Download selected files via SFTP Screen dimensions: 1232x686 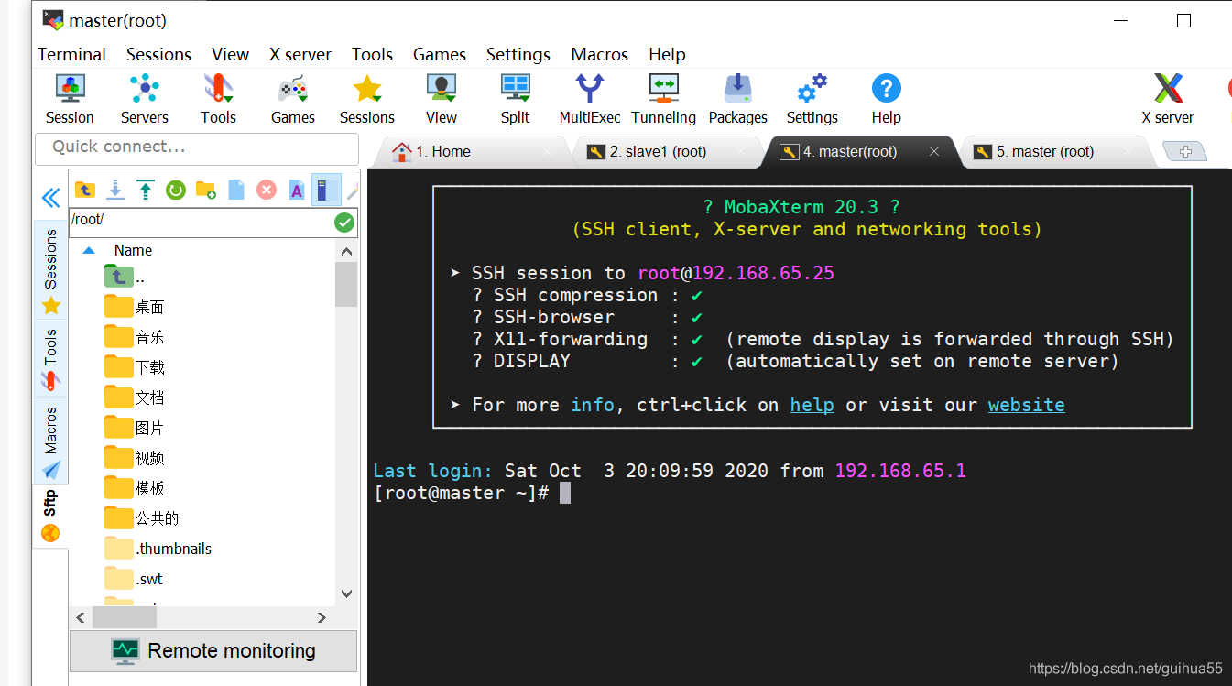click(114, 190)
